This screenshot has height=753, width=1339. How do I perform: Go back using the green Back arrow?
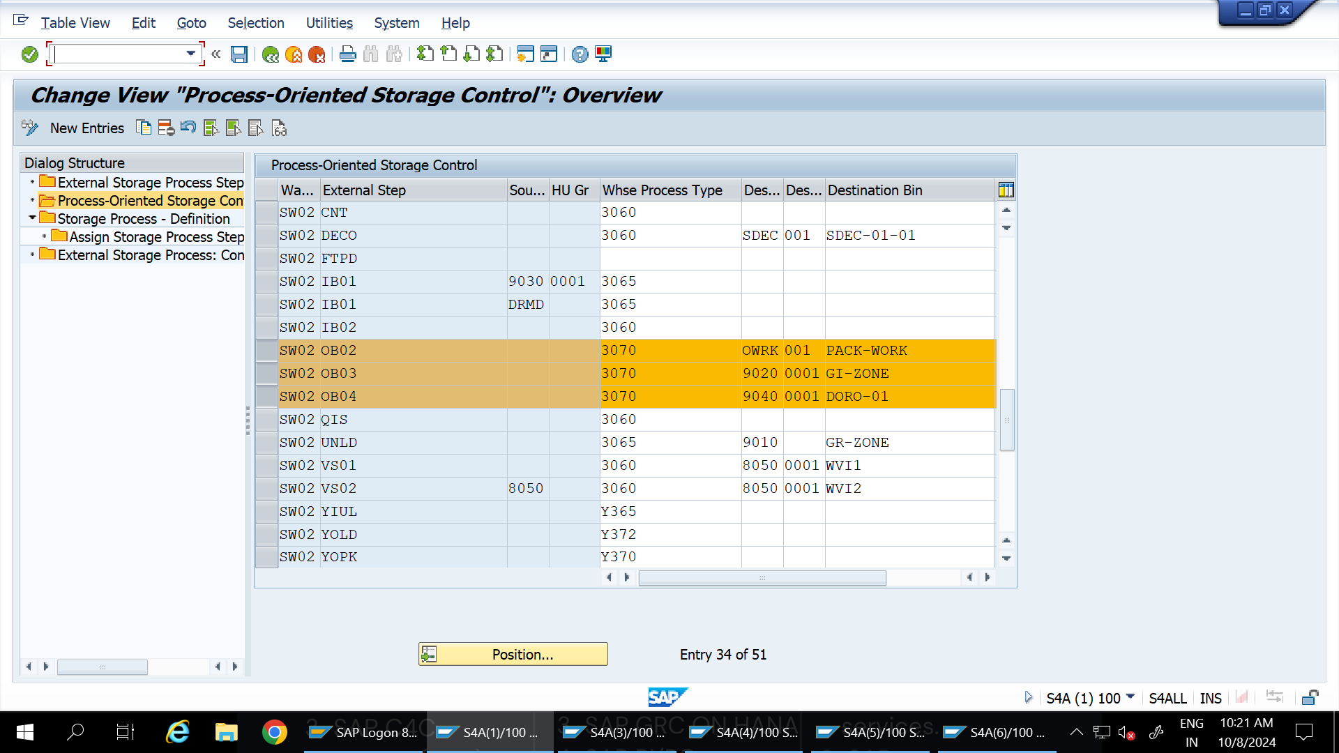pos(271,54)
